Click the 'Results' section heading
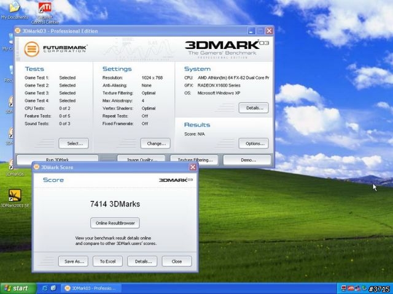 pos(197,125)
